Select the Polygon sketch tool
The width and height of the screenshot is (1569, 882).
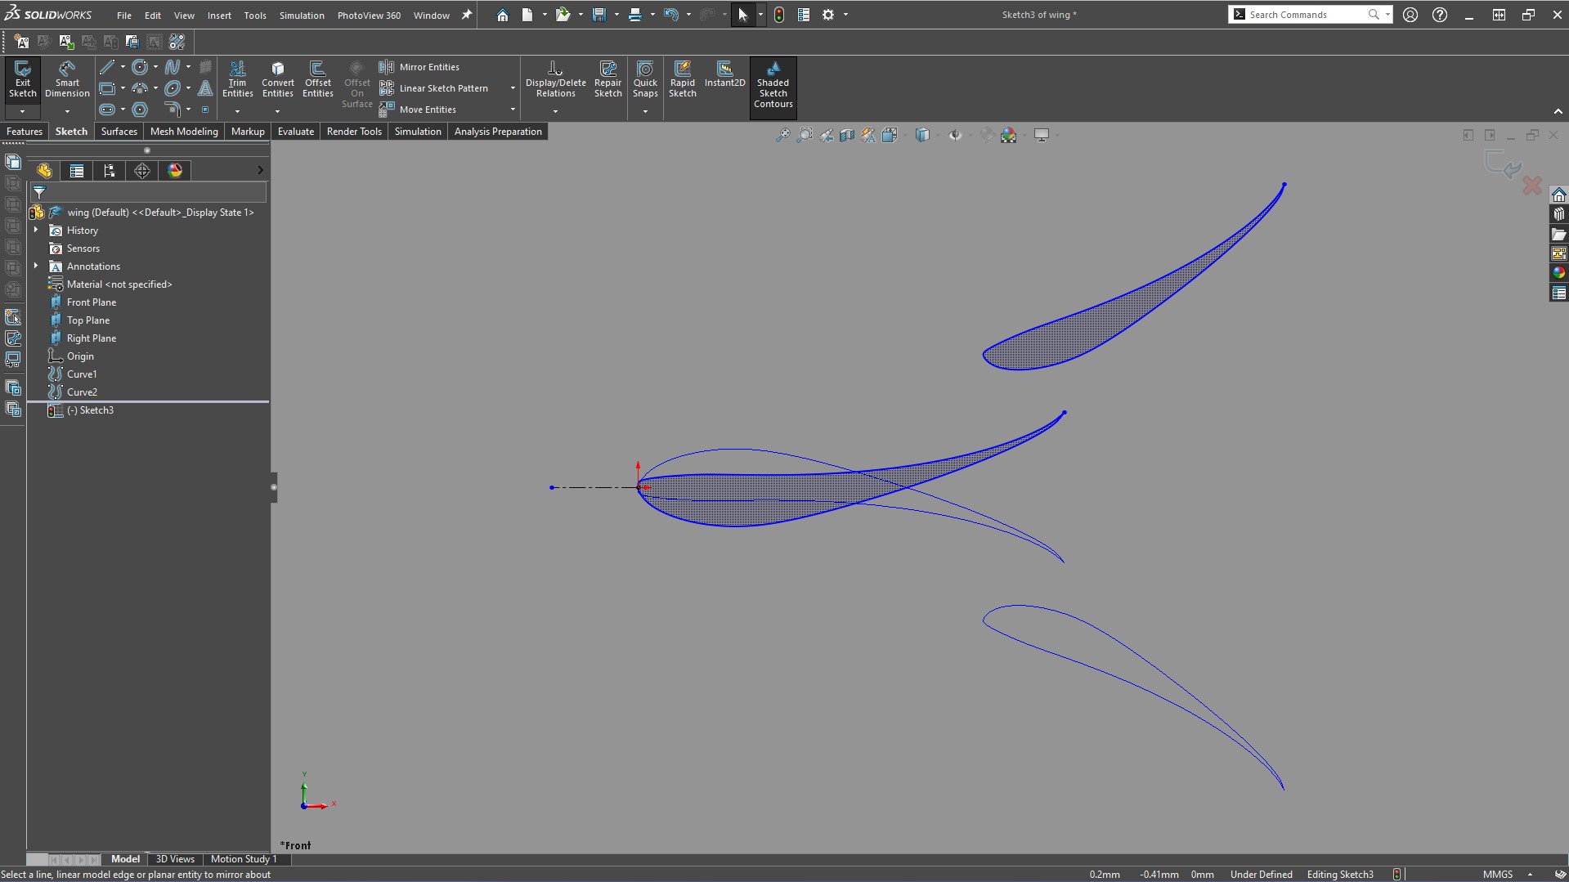[x=140, y=110]
